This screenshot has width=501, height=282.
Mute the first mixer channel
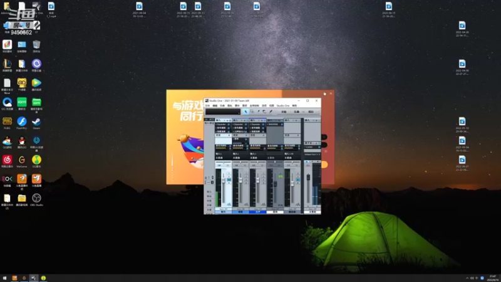229,174
